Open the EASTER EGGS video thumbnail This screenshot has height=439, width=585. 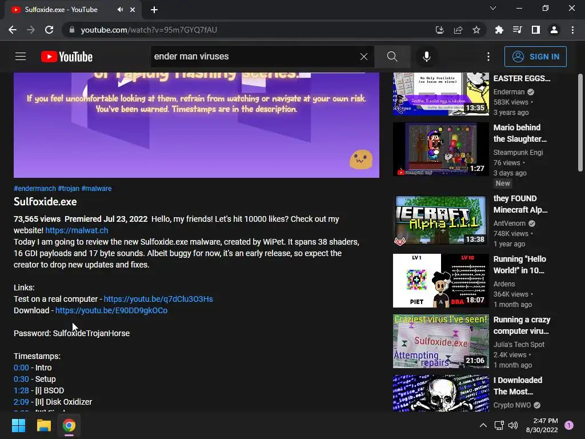tap(440, 94)
